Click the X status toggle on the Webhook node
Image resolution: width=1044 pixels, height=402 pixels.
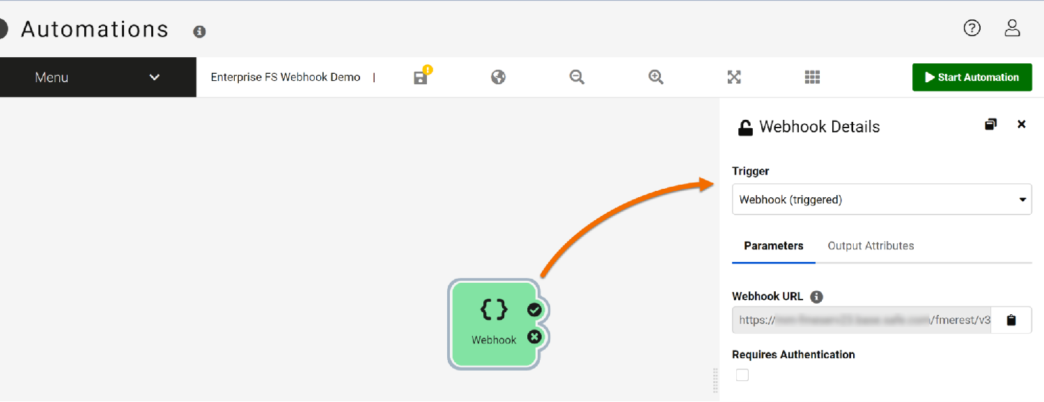534,337
